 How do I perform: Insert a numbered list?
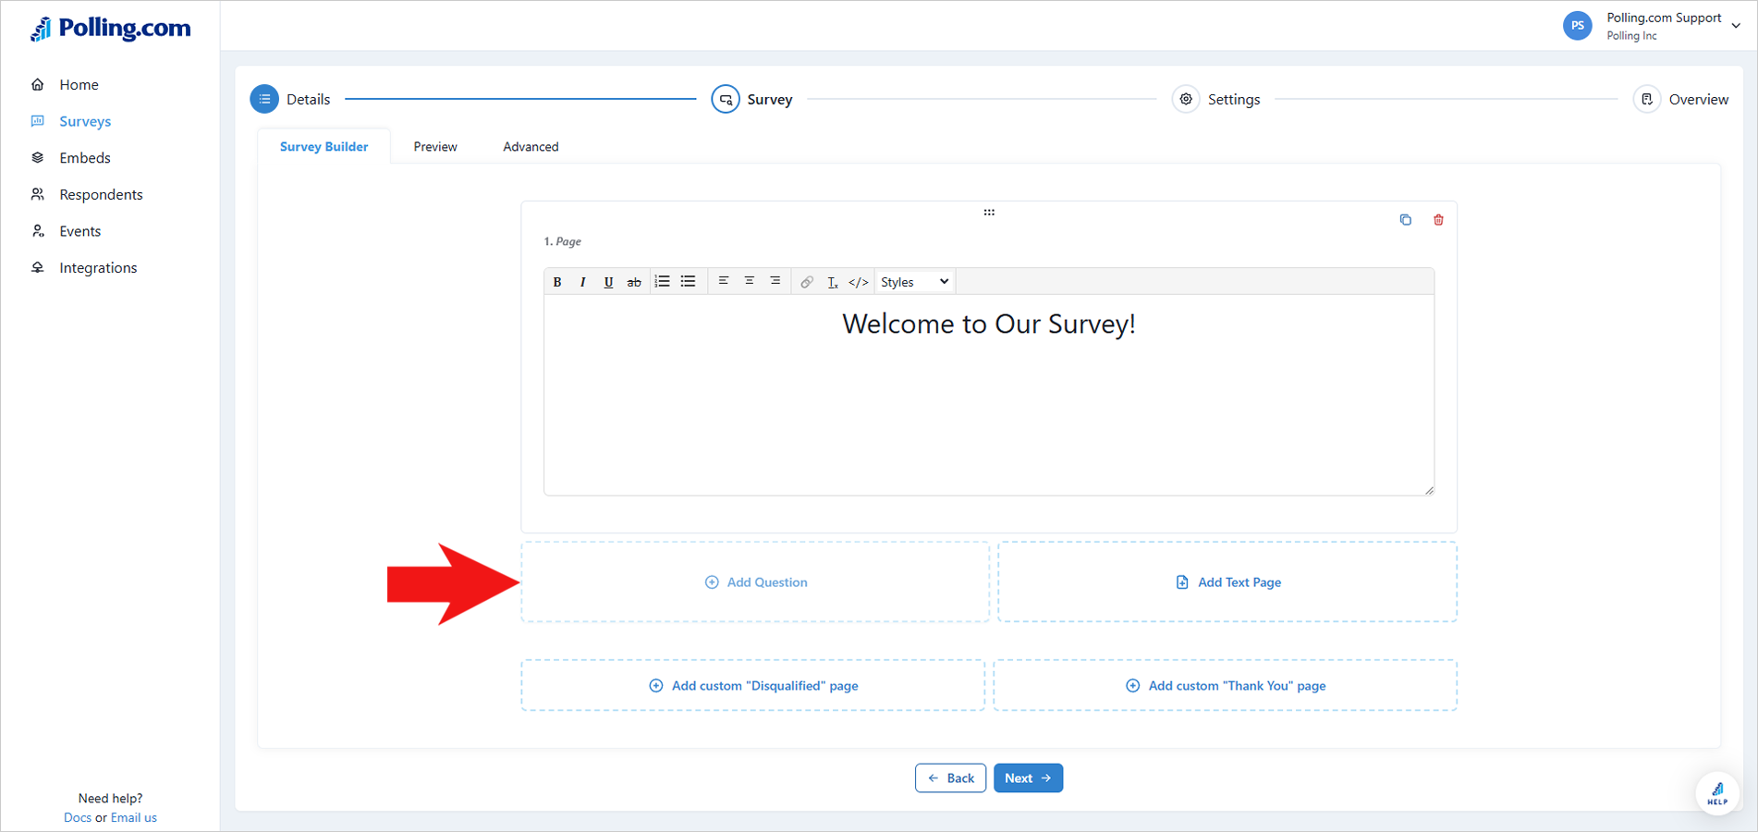point(662,281)
